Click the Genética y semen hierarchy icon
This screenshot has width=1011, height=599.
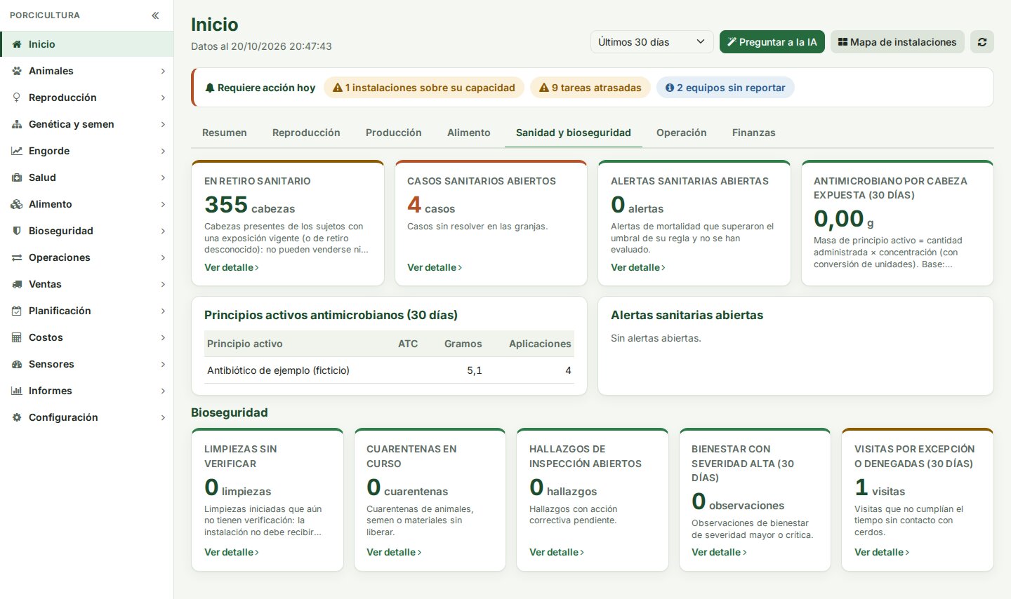(17, 124)
